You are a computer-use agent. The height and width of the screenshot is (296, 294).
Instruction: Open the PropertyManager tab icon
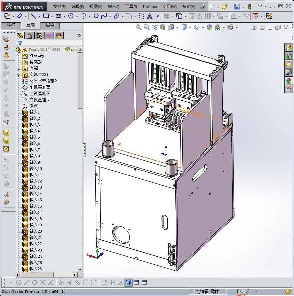click(x=30, y=36)
